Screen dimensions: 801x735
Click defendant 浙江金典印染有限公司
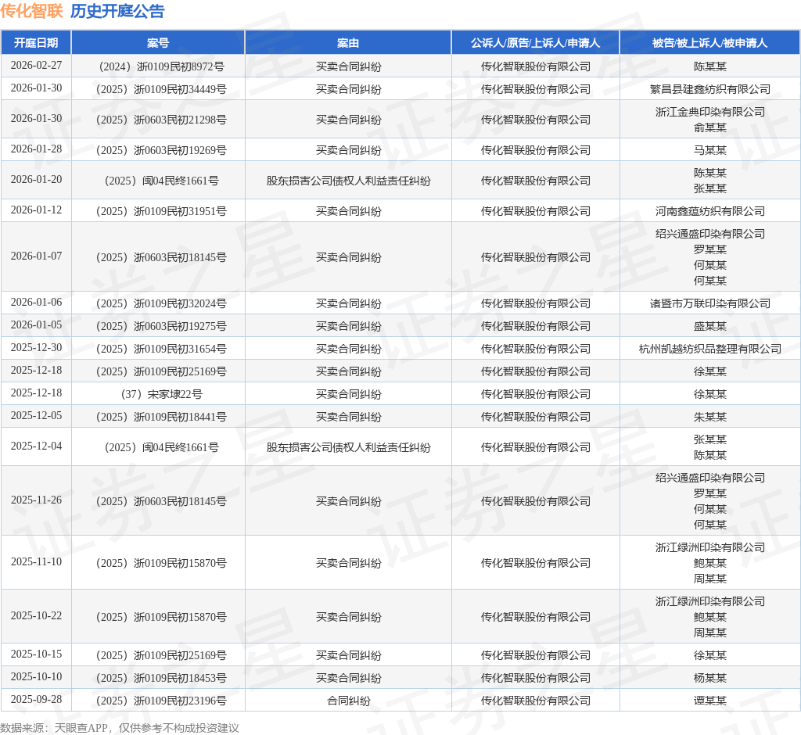click(x=710, y=112)
